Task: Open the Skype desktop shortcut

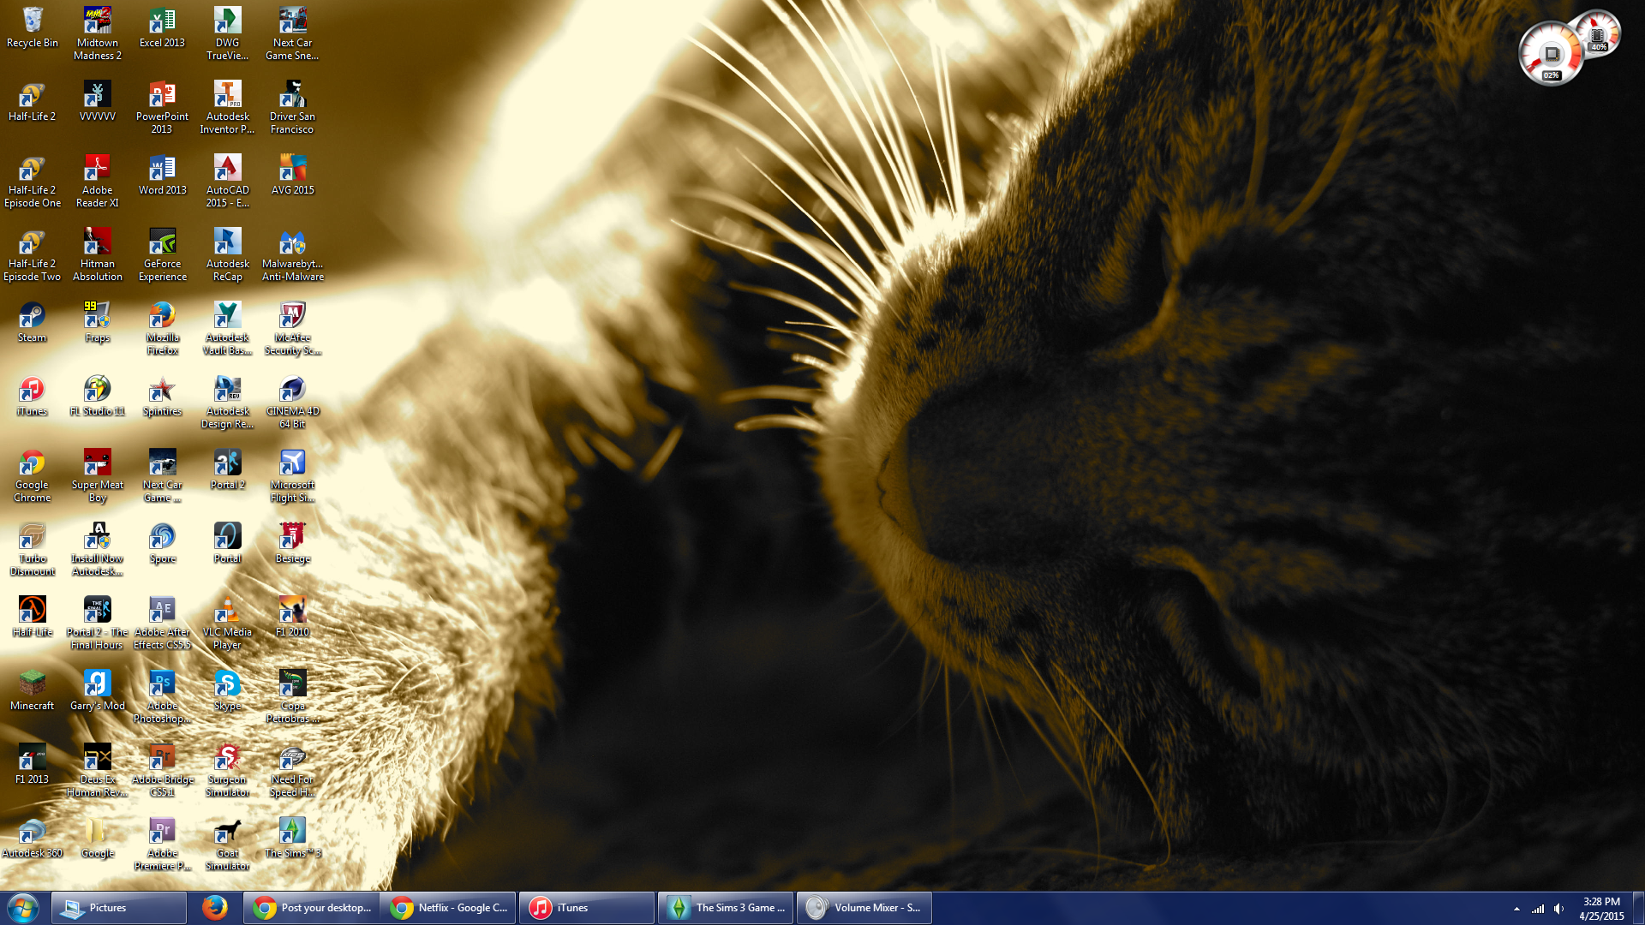Action: 228,691
